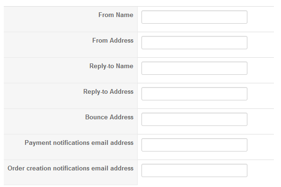Select the Order creation notifications email field
Viewport: 281px width, 187px height.
(x=194, y=170)
